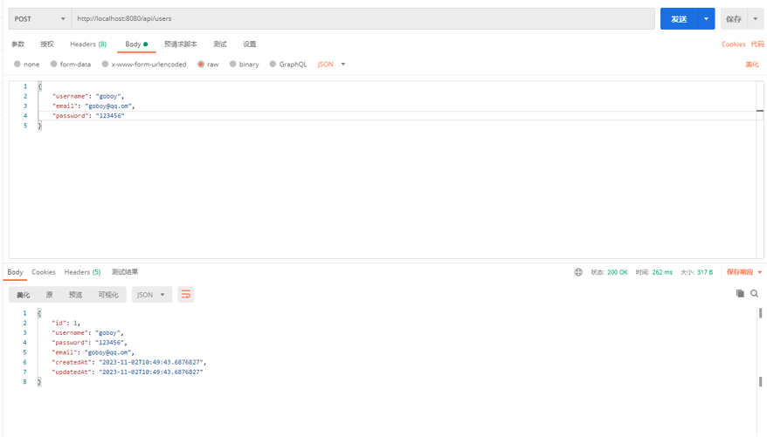Switch to response Headers (5) tab

[82, 272]
